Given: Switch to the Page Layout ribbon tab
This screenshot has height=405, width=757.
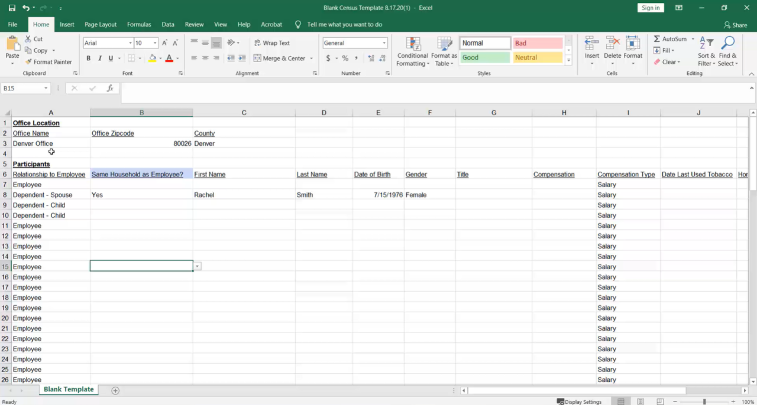Looking at the screenshot, I should (x=101, y=24).
